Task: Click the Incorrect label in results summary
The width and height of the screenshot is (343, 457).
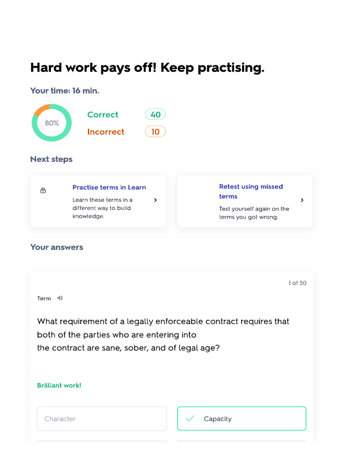Action: tap(106, 132)
